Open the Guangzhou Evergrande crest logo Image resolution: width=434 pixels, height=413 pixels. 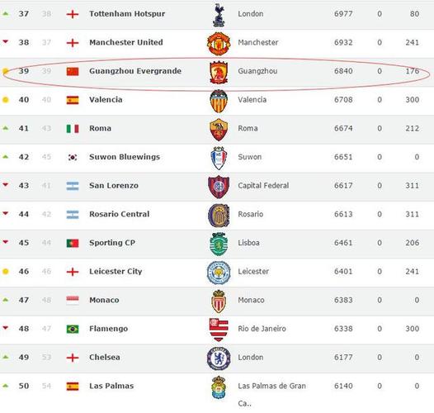click(x=219, y=72)
